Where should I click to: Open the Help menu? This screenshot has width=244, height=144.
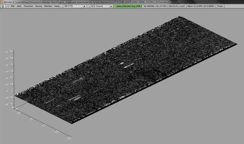coord(57,6)
